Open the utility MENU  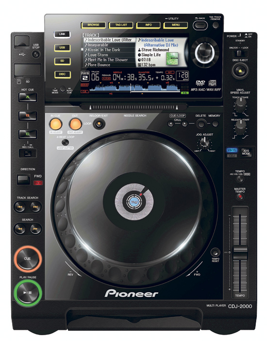coord(176,25)
